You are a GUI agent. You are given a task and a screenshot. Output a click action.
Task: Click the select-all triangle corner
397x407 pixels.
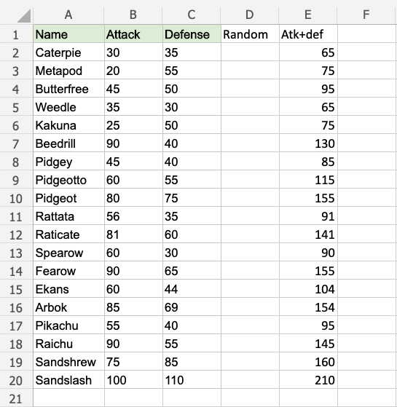pyautogui.click(x=24, y=15)
